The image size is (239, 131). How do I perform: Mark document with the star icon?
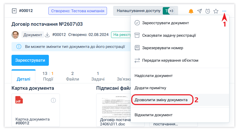point(216,11)
